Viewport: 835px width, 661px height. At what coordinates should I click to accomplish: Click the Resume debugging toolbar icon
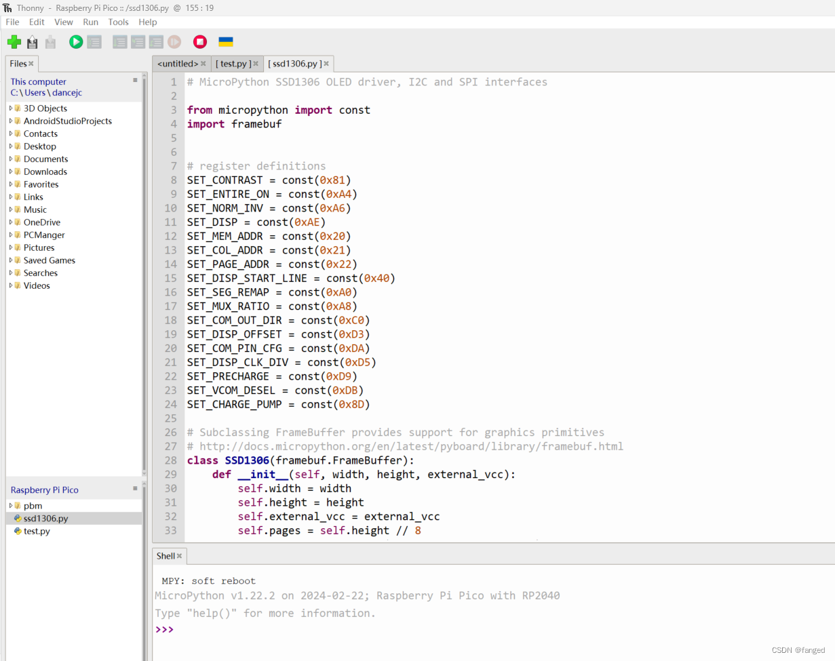174,42
